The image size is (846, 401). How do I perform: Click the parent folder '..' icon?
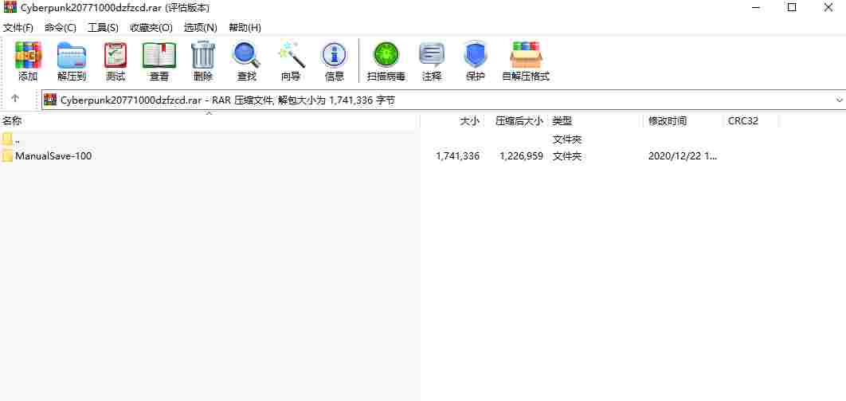tap(7, 140)
